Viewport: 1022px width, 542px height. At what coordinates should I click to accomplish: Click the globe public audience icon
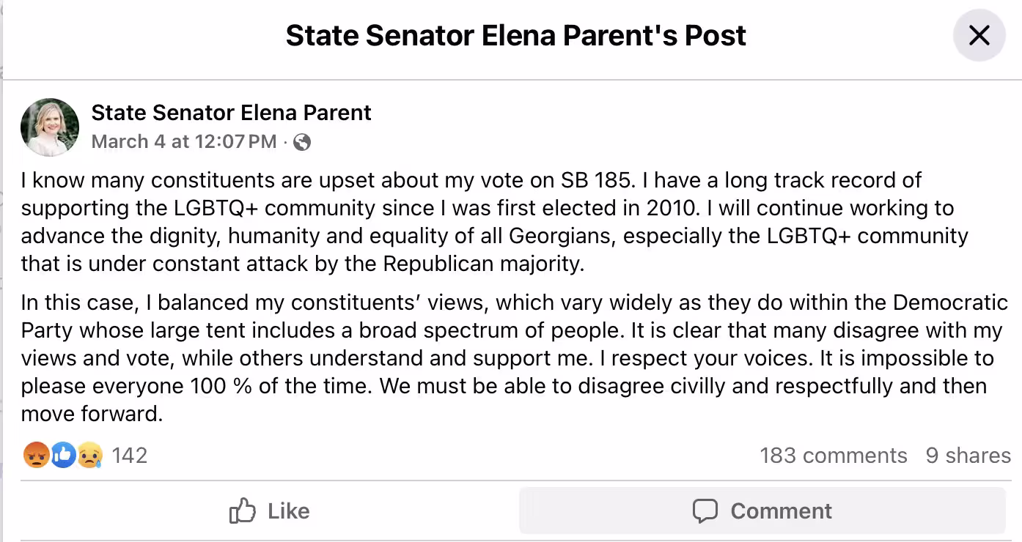301,142
